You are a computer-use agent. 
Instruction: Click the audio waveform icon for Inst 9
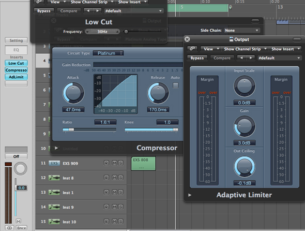tap(54, 207)
